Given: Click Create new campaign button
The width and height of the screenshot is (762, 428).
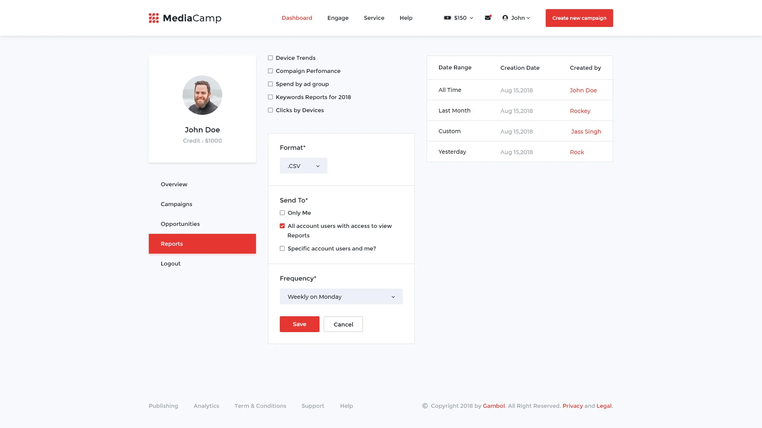Looking at the screenshot, I should [579, 18].
